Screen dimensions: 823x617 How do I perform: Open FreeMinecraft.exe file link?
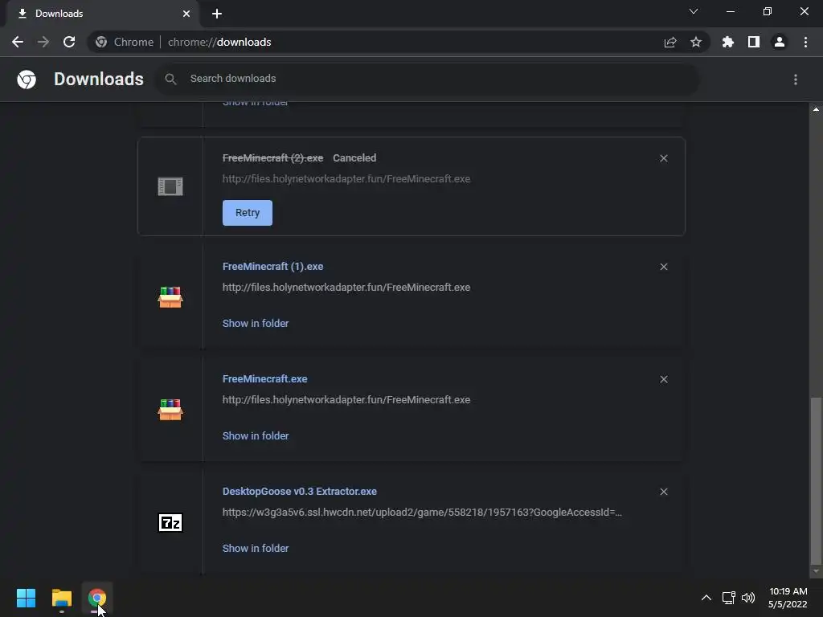[264, 379]
